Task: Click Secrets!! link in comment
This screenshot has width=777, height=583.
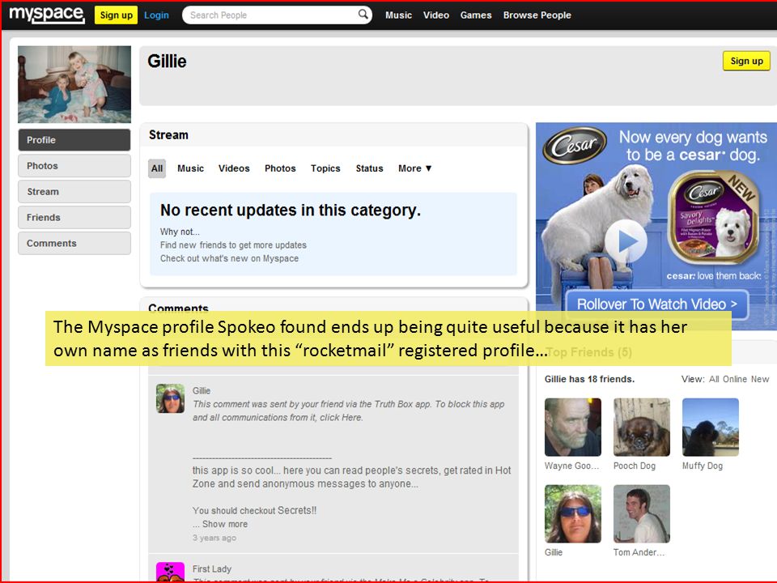Action: click(x=297, y=510)
